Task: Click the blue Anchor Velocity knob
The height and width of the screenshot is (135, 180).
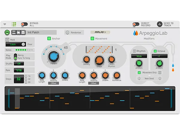Action: [x=53, y=75]
